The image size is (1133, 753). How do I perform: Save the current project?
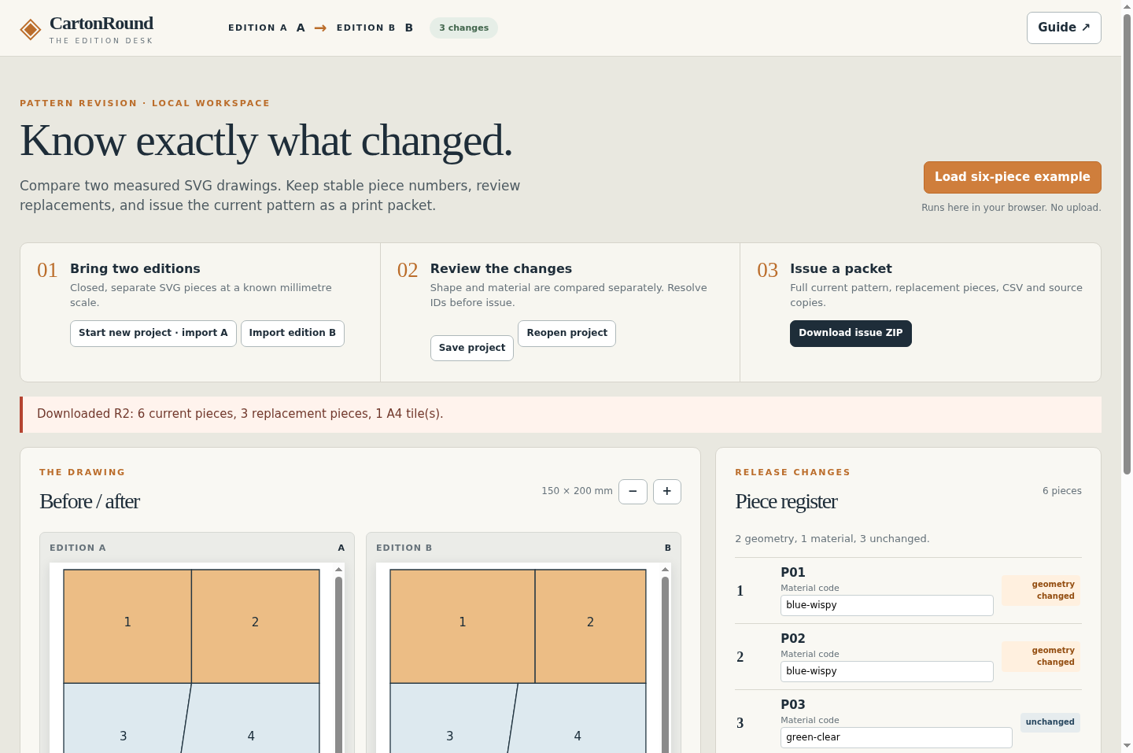(472, 348)
